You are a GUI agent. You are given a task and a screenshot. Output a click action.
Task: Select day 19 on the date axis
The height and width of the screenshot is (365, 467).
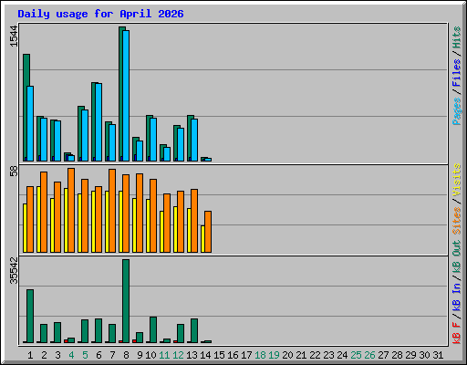(x=274, y=355)
